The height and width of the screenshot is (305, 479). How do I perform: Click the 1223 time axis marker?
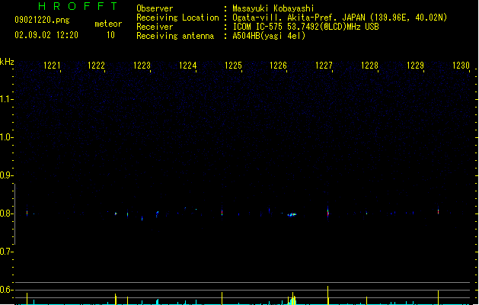142,66
